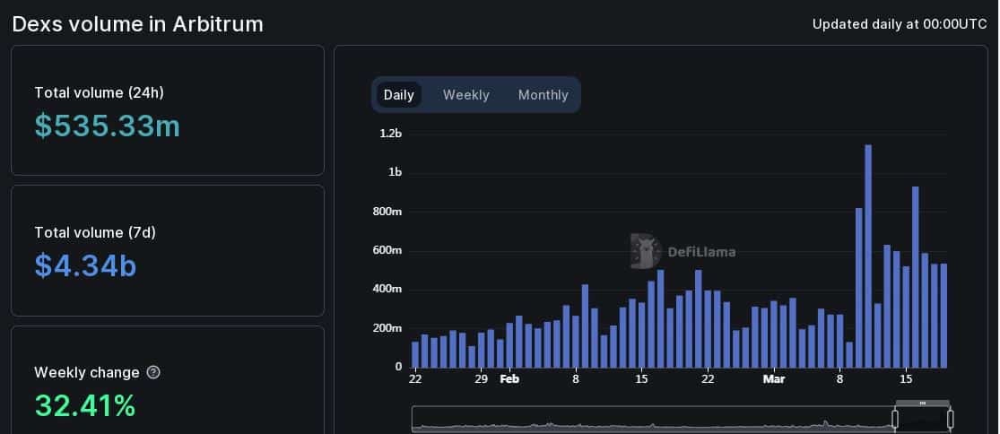Viewport: 1000px width, 434px height.
Task: Click the left handle of the range selector
Action: tap(895, 419)
